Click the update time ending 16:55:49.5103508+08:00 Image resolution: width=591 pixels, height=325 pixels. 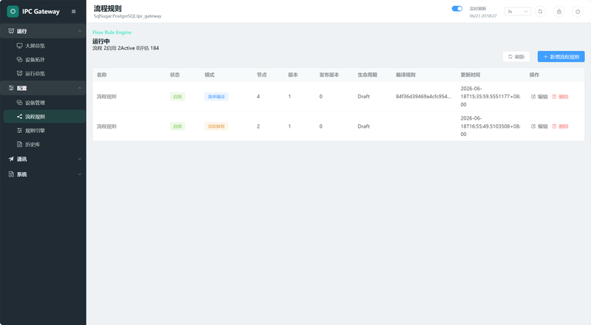coord(491,126)
